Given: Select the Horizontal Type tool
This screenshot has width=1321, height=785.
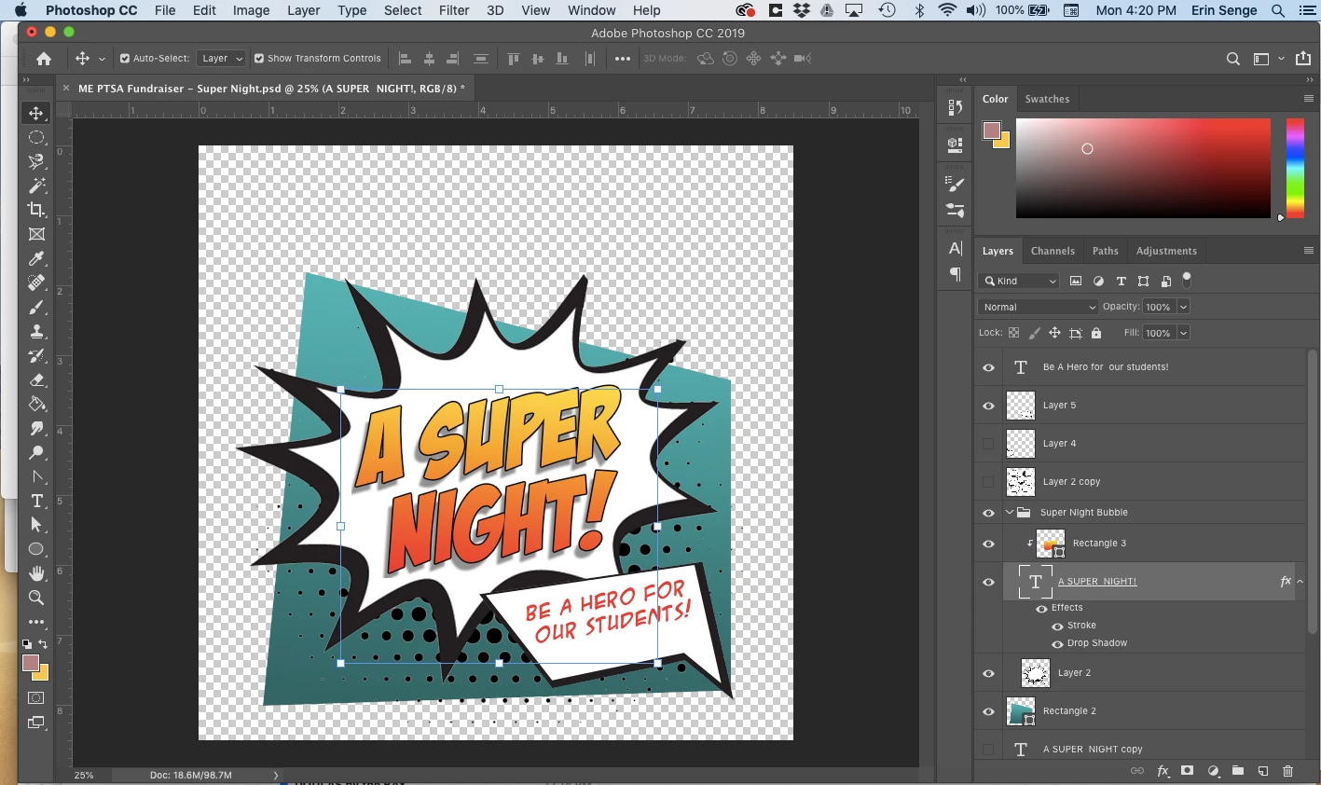Looking at the screenshot, I should (36, 501).
